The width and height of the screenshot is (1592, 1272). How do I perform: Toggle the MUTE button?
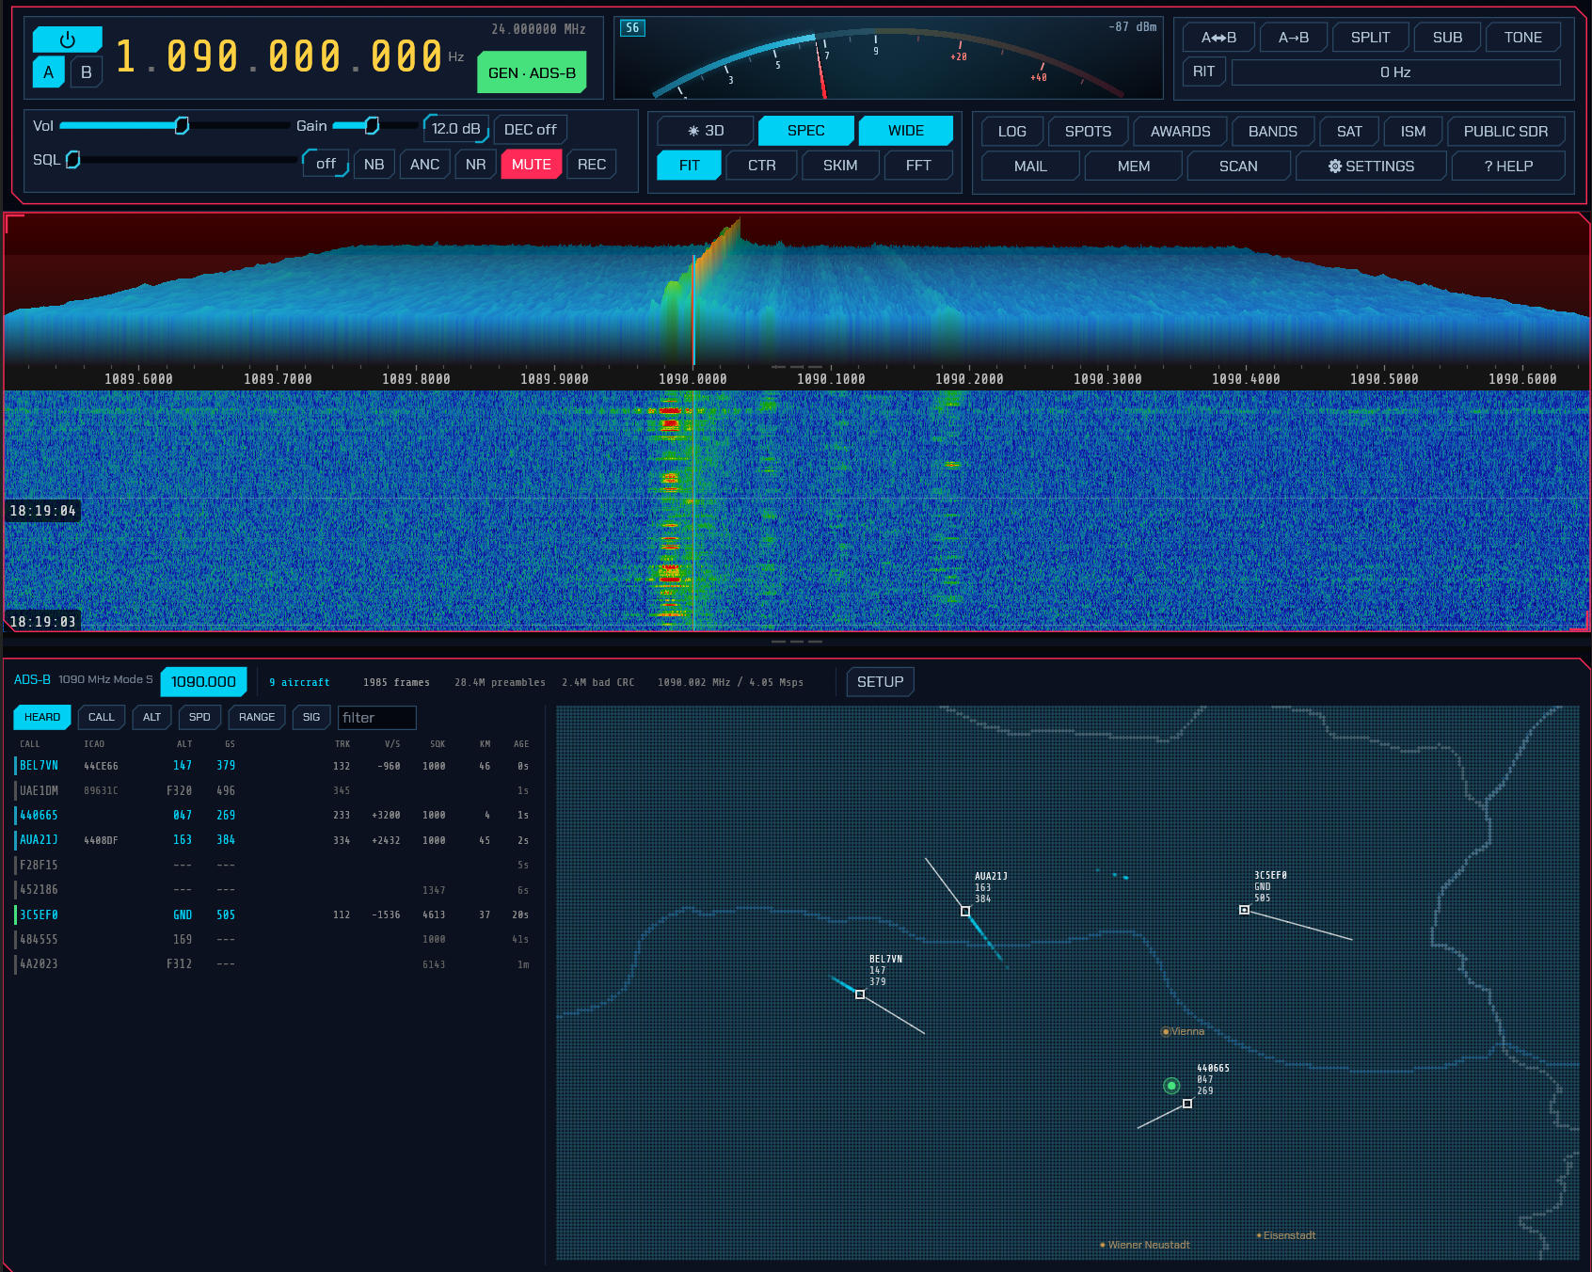pos(532,165)
